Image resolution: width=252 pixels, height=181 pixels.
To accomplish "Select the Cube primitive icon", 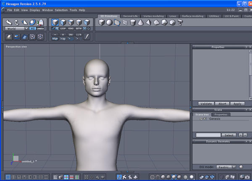I will [x=102, y=23].
